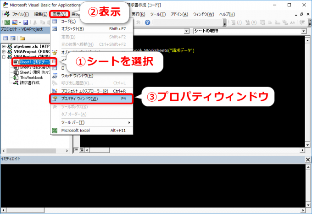The image size is (312, 214).
Task: Click code window scroll up arrow
Action: coord(307,40)
